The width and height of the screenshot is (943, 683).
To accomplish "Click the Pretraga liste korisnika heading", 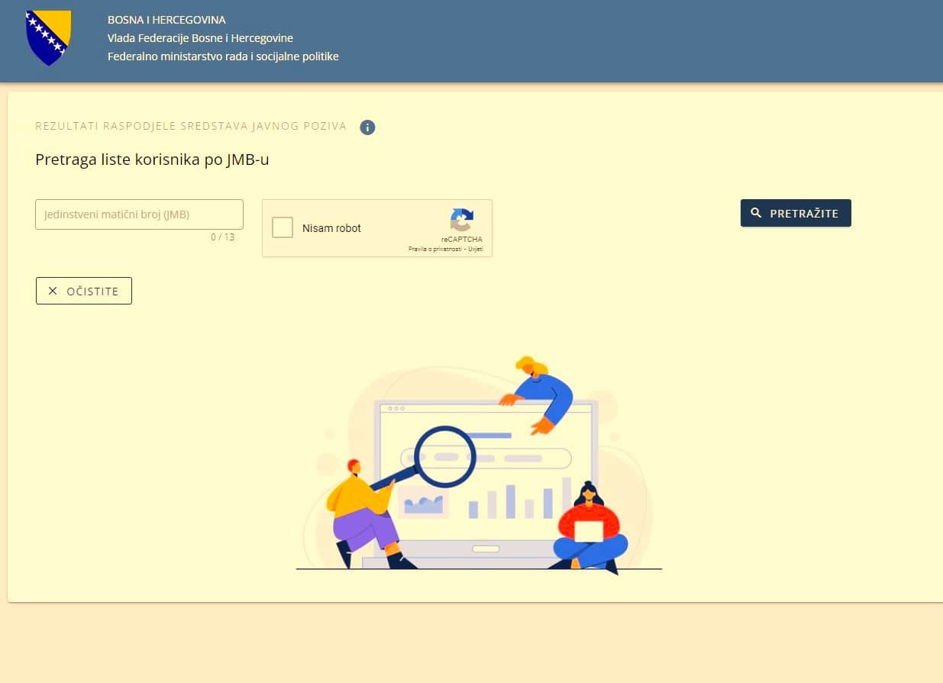I will tap(153, 159).
